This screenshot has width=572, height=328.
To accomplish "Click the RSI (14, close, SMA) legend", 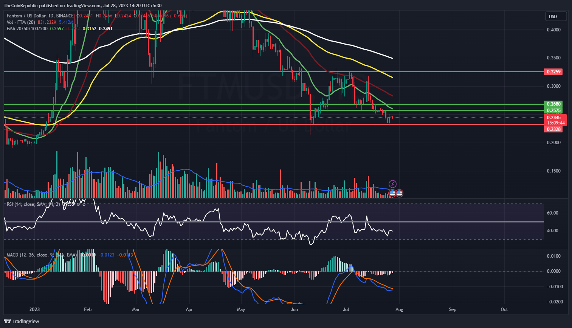I will [x=33, y=204].
